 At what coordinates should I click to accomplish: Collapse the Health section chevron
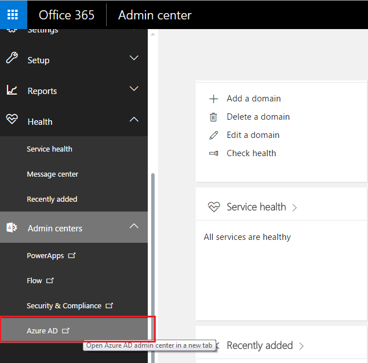134,120
